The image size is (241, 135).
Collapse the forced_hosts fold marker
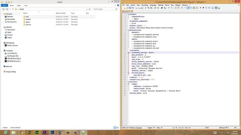[129, 73]
